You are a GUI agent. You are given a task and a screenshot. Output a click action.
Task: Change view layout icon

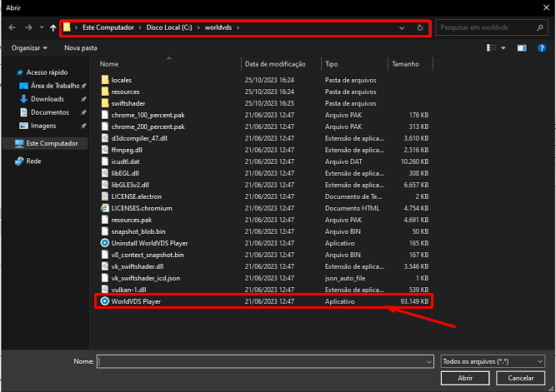coord(491,47)
